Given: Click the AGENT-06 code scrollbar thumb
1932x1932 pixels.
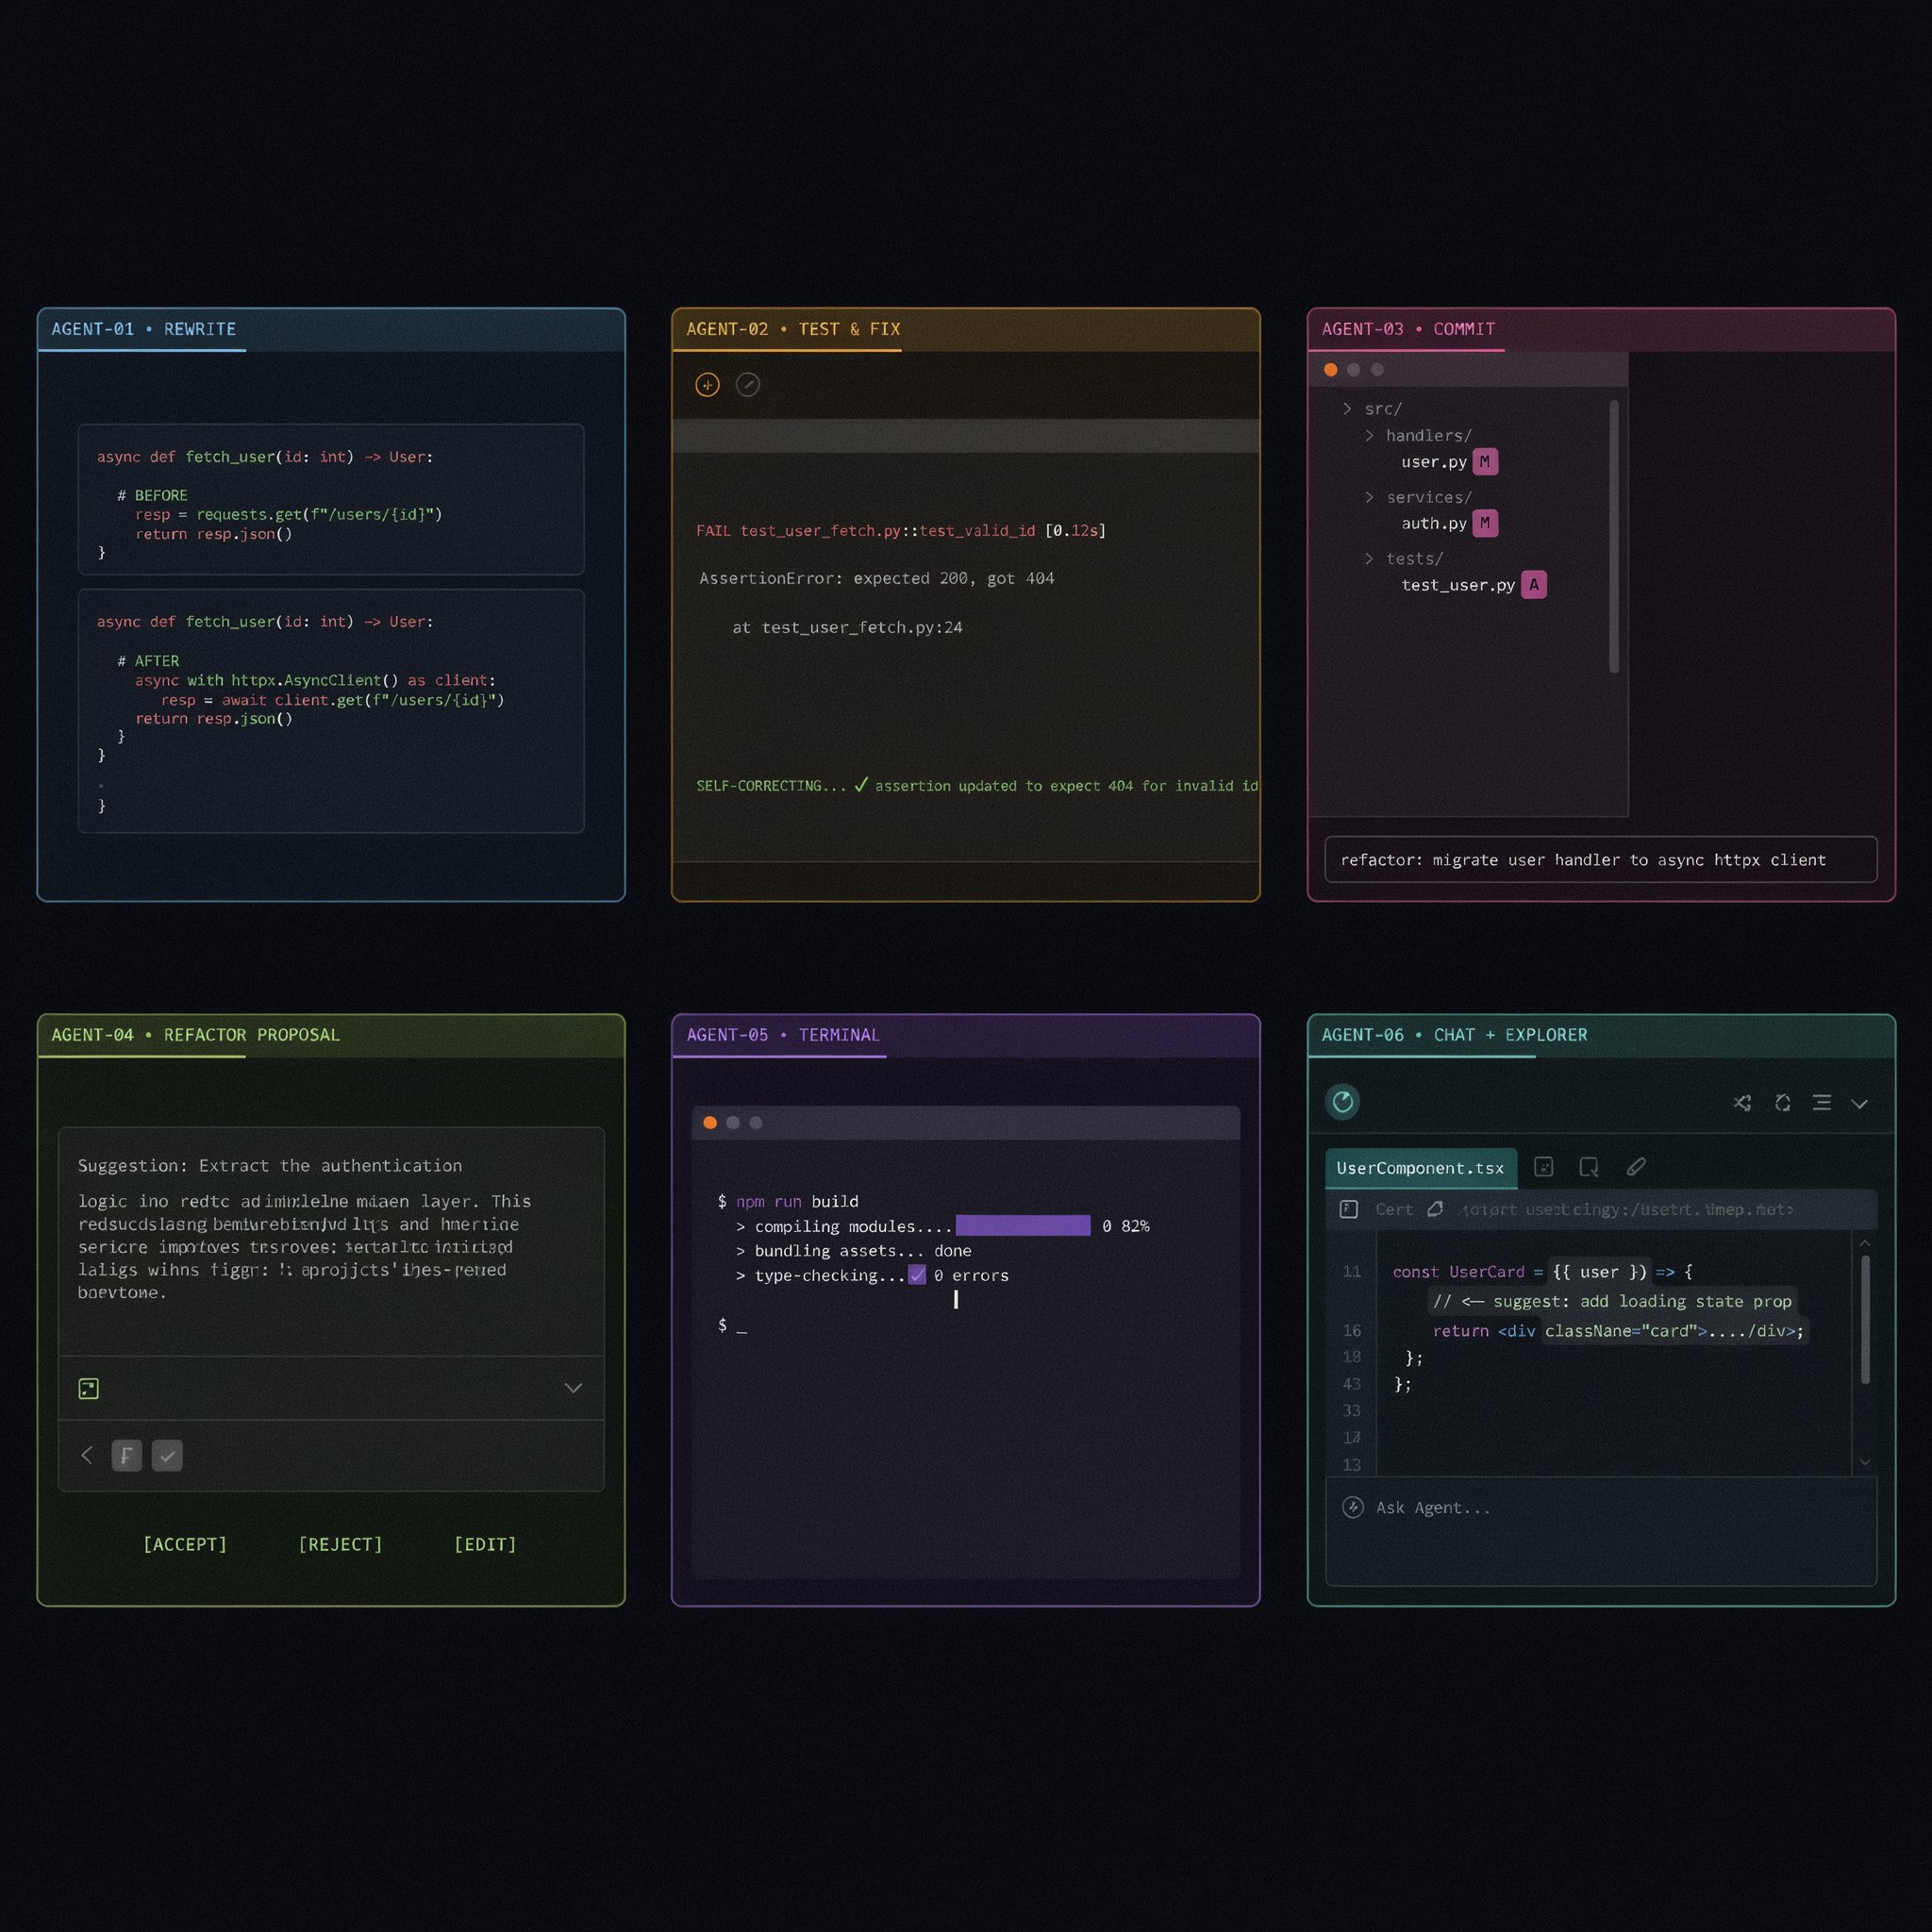Looking at the screenshot, I should click(1864, 1320).
